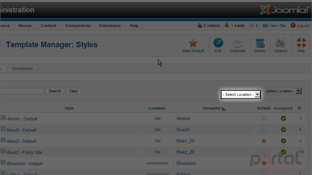Image resolution: width=312 pixels, height=175 pixels.
Task: Click the View Site link text
Action: (277, 26)
